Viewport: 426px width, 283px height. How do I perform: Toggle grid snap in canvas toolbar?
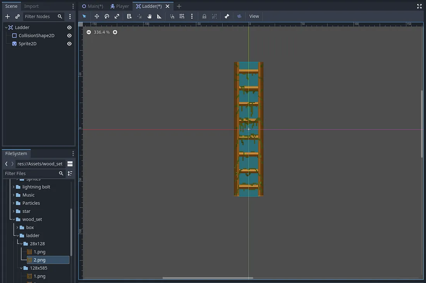pos(182,16)
